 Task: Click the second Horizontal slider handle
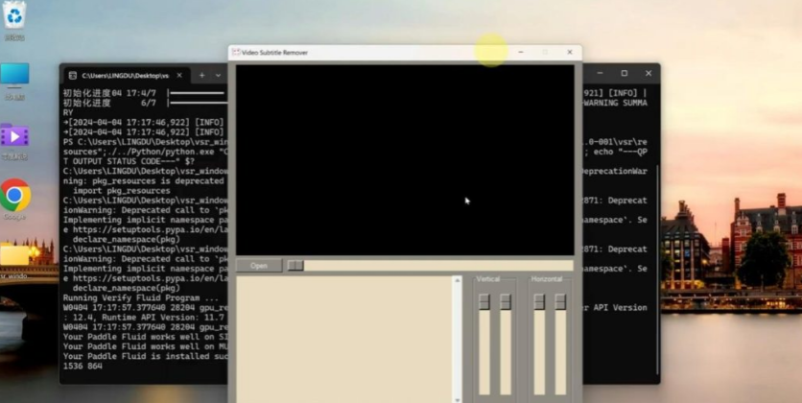click(x=560, y=301)
